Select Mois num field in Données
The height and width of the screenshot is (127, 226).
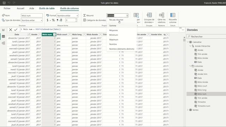202,94
